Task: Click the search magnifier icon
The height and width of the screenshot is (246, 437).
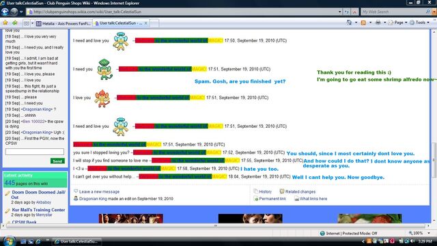Action: pos(428,12)
